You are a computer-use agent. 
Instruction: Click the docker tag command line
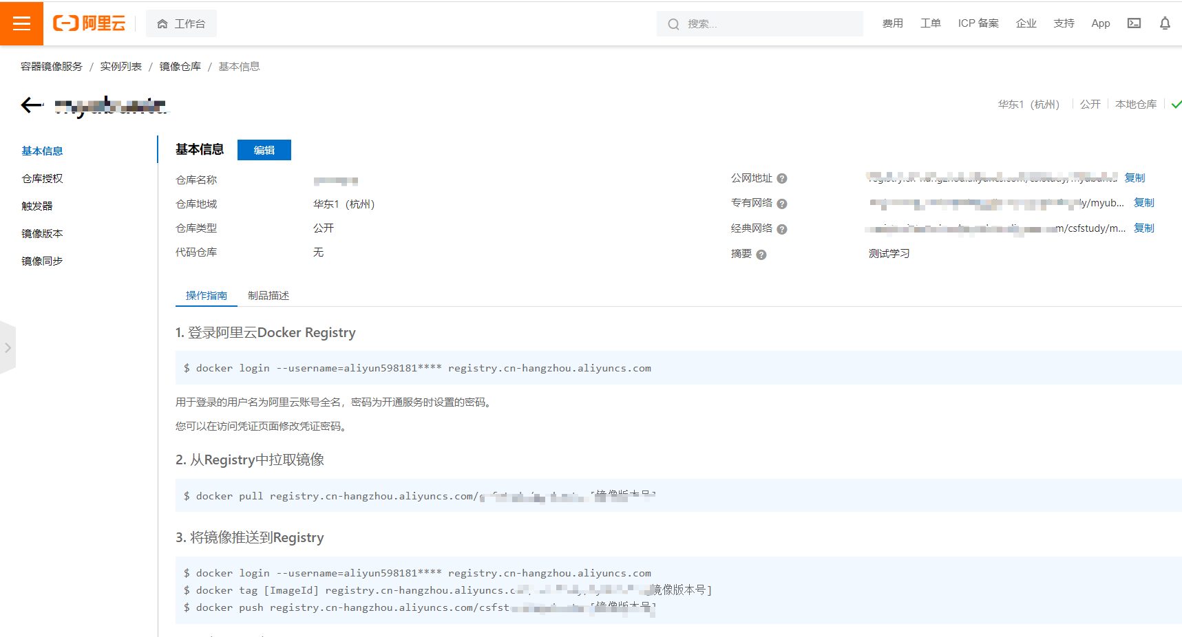(x=447, y=590)
